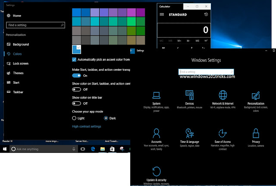Click Windows Settings Find a setting field
The image size is (276, 186).
(206, 72)
